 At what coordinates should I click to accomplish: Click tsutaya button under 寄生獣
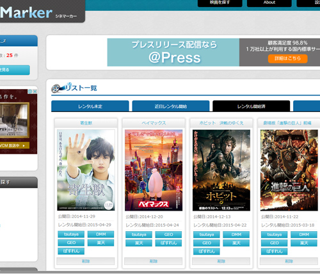coord(71,234)
